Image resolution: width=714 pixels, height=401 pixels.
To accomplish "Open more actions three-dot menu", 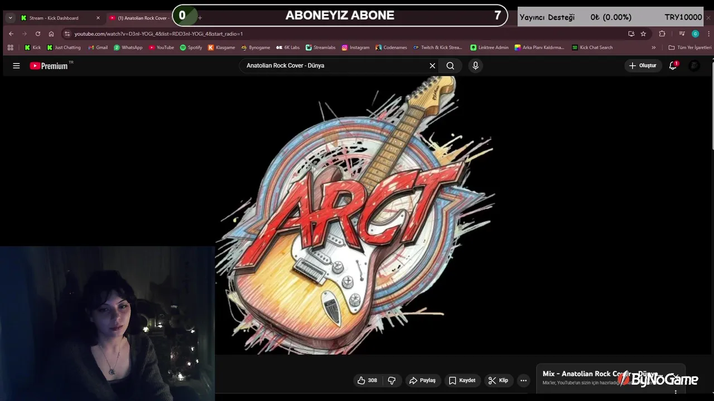I will click(x=523, y=380).
